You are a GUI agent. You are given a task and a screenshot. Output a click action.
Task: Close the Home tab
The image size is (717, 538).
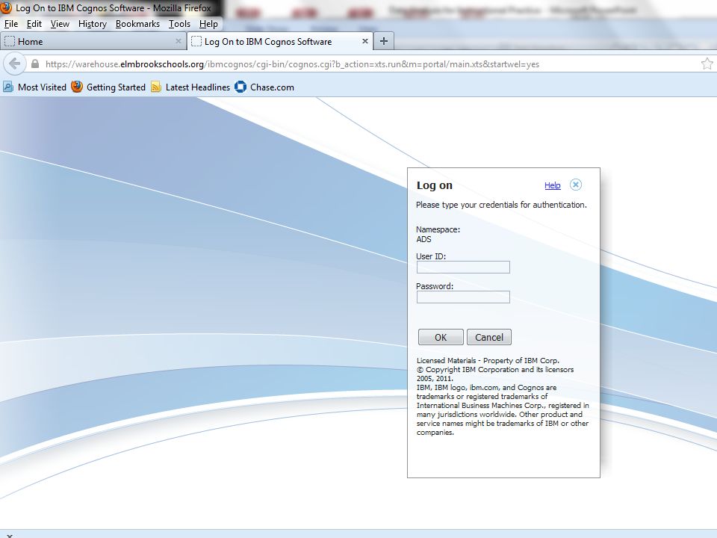point(179,41)
